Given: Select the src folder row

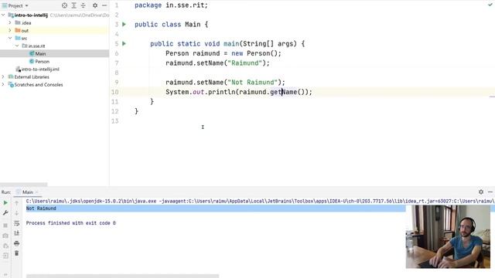Looking at the screenshot, I should (54, 38).
